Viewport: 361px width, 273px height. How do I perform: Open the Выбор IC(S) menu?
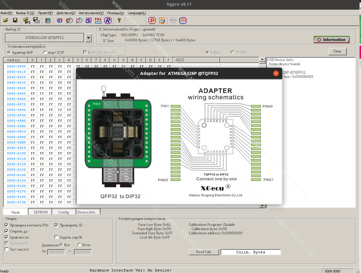[25, 13]
